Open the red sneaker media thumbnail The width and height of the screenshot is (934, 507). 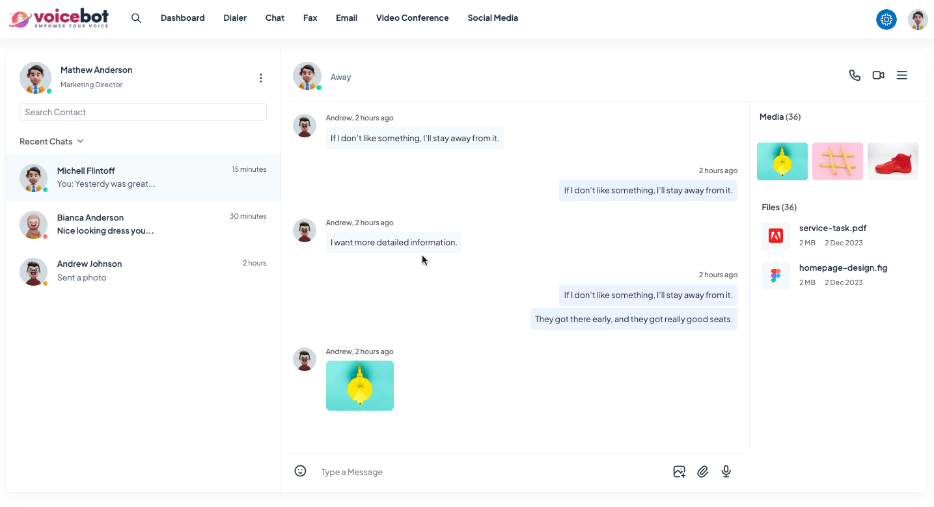tap(892, 161)
